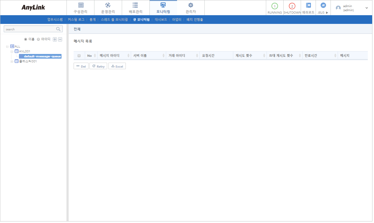Open the 관리자 gear icon

point(191,5)
